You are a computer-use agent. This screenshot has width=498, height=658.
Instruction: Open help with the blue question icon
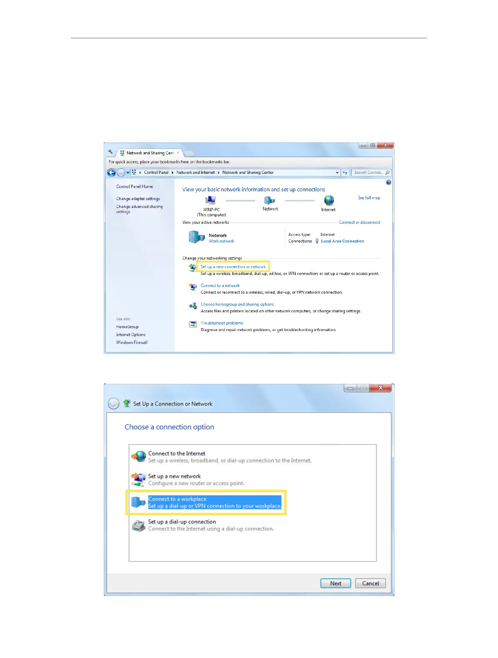click(x=388, y=183)
